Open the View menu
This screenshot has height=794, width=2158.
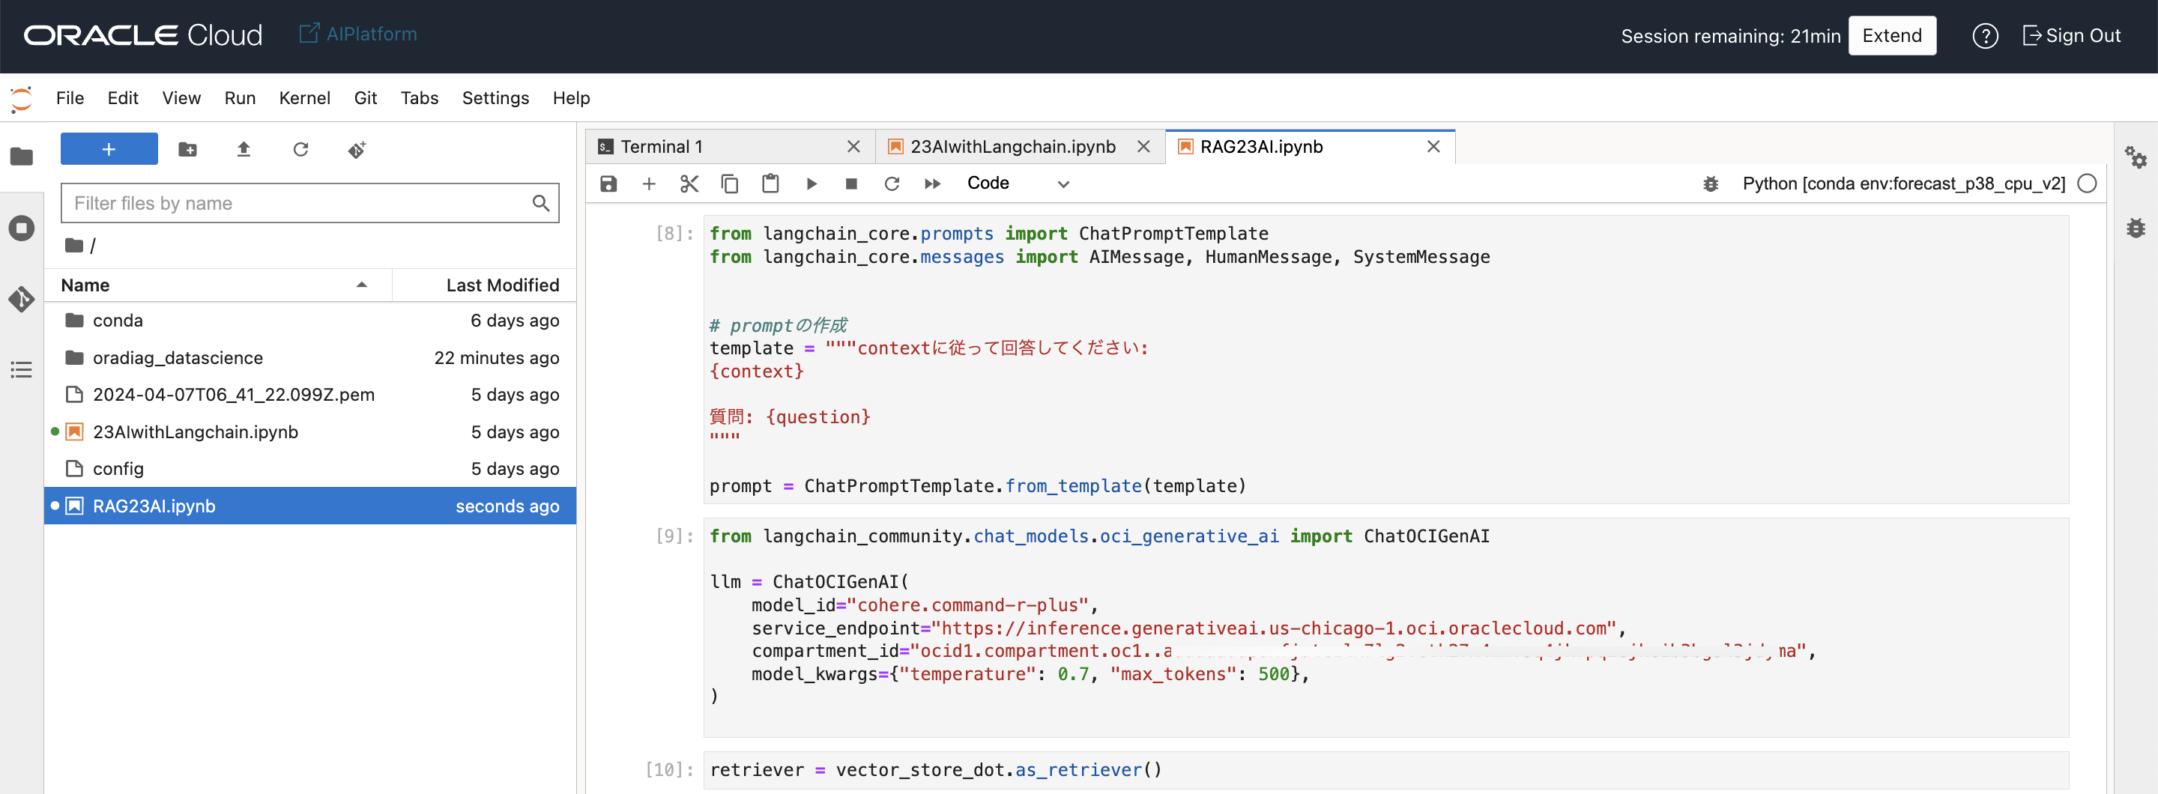point(182,98)
